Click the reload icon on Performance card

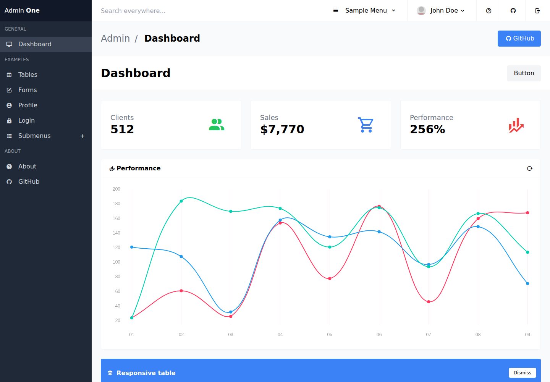[x=529, y=168]
